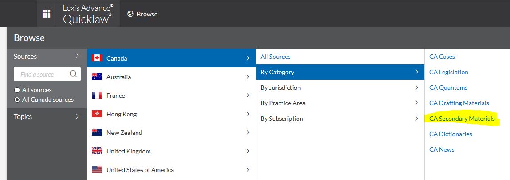Expand the United Kingdom row chevron

coord(248,151)
